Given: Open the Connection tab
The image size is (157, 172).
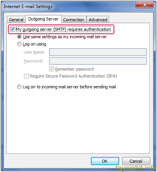Looking at the screenshot, I should click(73, 20).
